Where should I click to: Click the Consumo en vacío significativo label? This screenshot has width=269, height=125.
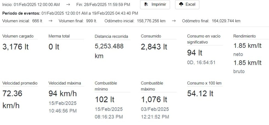(x=204, y=39)
